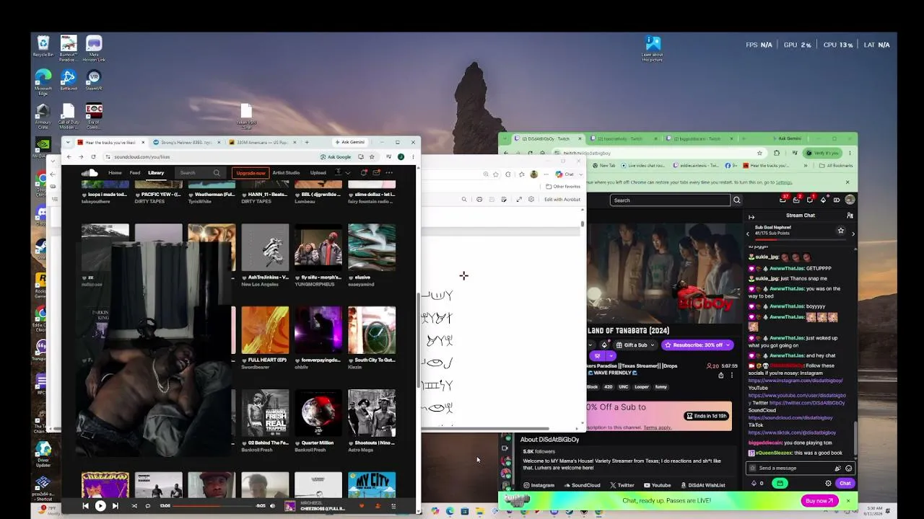Viewport: 924px width, 519px height.
Task: Open Twitch chat community users icon
Action: 850,216
